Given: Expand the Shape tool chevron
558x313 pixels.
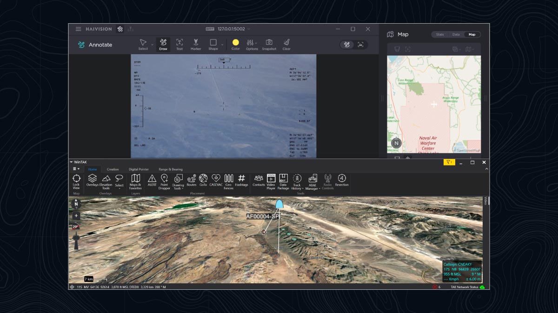Looking at the screenshot, I should click(222, 45).
